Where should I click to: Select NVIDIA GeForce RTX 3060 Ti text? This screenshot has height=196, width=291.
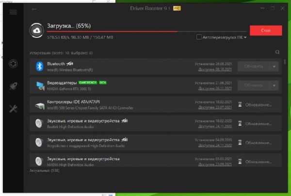69,89
